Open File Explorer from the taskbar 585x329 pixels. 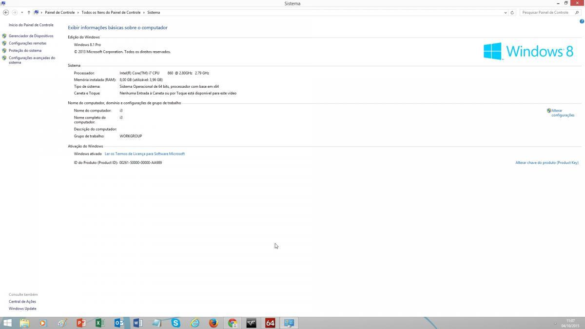(24, 323)
